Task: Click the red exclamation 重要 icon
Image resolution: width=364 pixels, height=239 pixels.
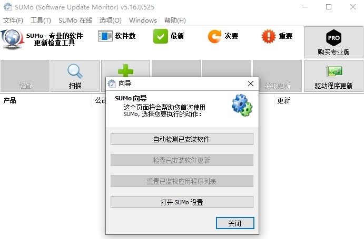Action: coord(269,36)
